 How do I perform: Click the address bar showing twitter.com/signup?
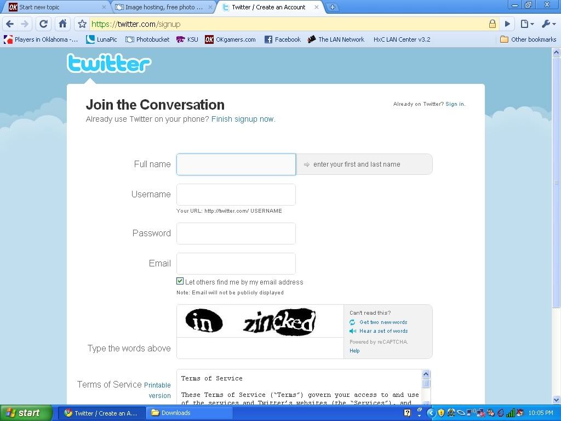click(x=286, y=24)
